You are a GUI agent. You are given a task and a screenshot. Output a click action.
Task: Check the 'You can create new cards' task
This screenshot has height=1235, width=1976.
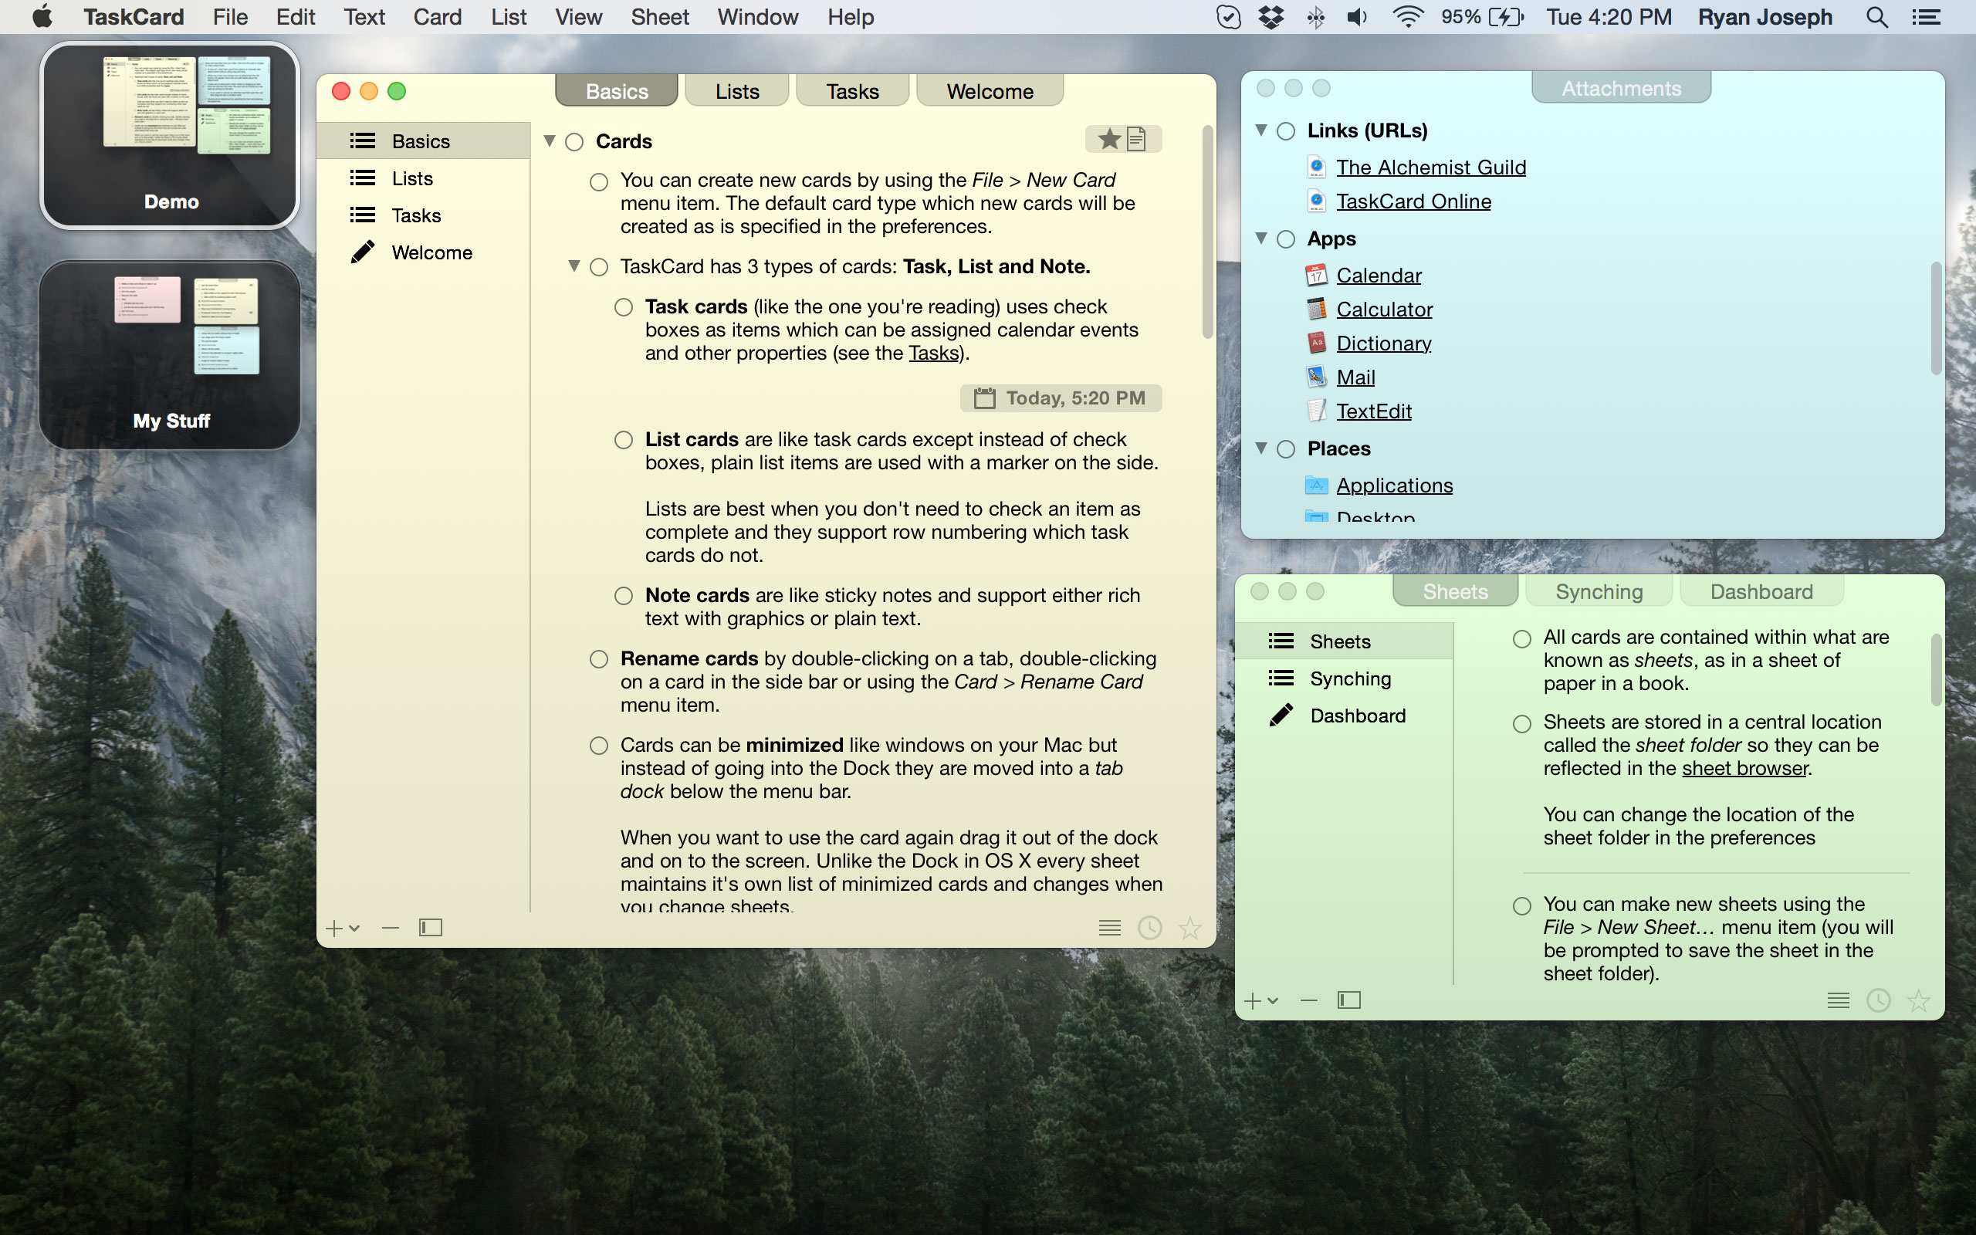599,182
